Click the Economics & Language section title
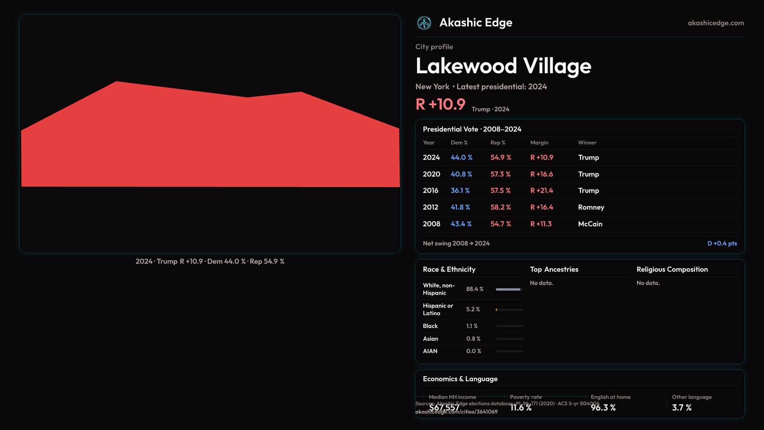764x430 pixels. tap(460, 379)
